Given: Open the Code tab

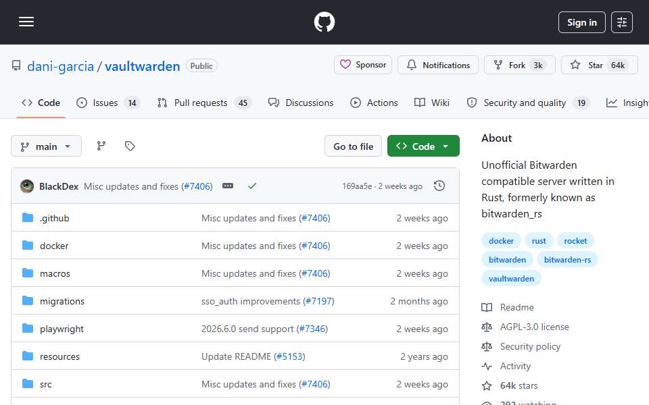Looking at the screenshot, I should click(x=41, y=103).
